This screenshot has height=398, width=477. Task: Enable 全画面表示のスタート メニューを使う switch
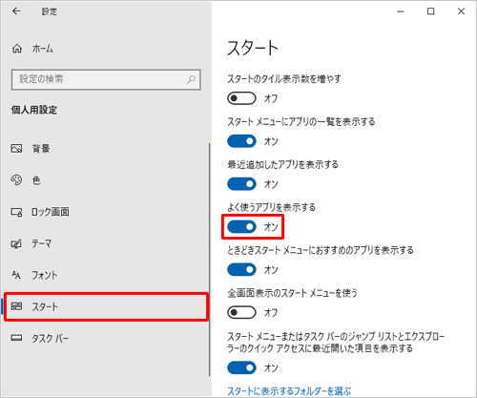click(x=241, y=312)
